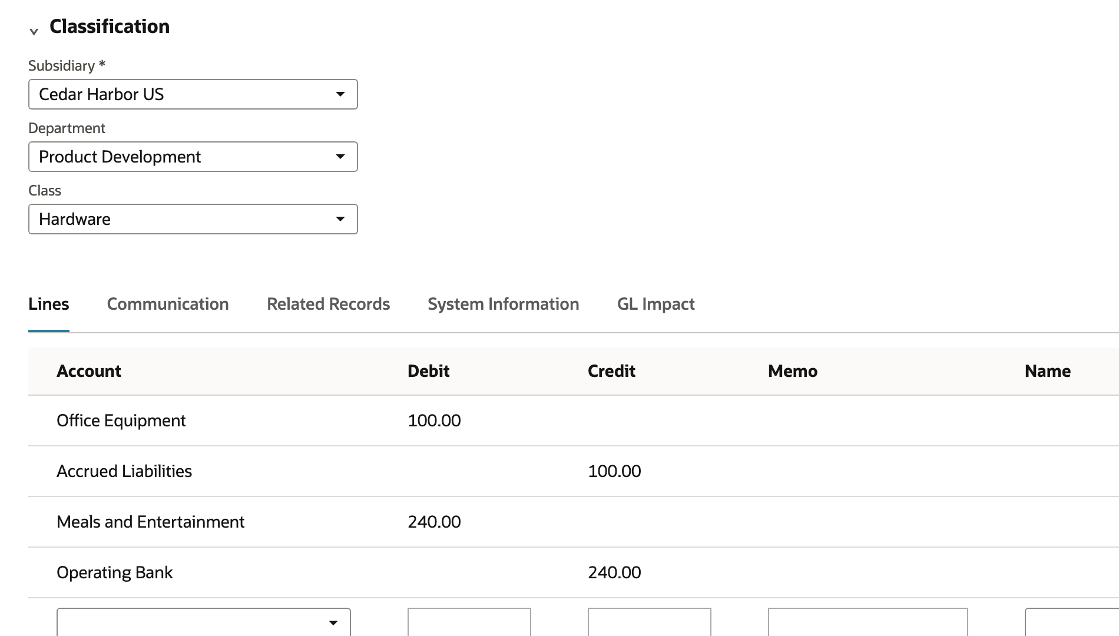Click the Name field in the new line
The image size is (1119, 636).
pyautogui.click(x=1072, y=622)
